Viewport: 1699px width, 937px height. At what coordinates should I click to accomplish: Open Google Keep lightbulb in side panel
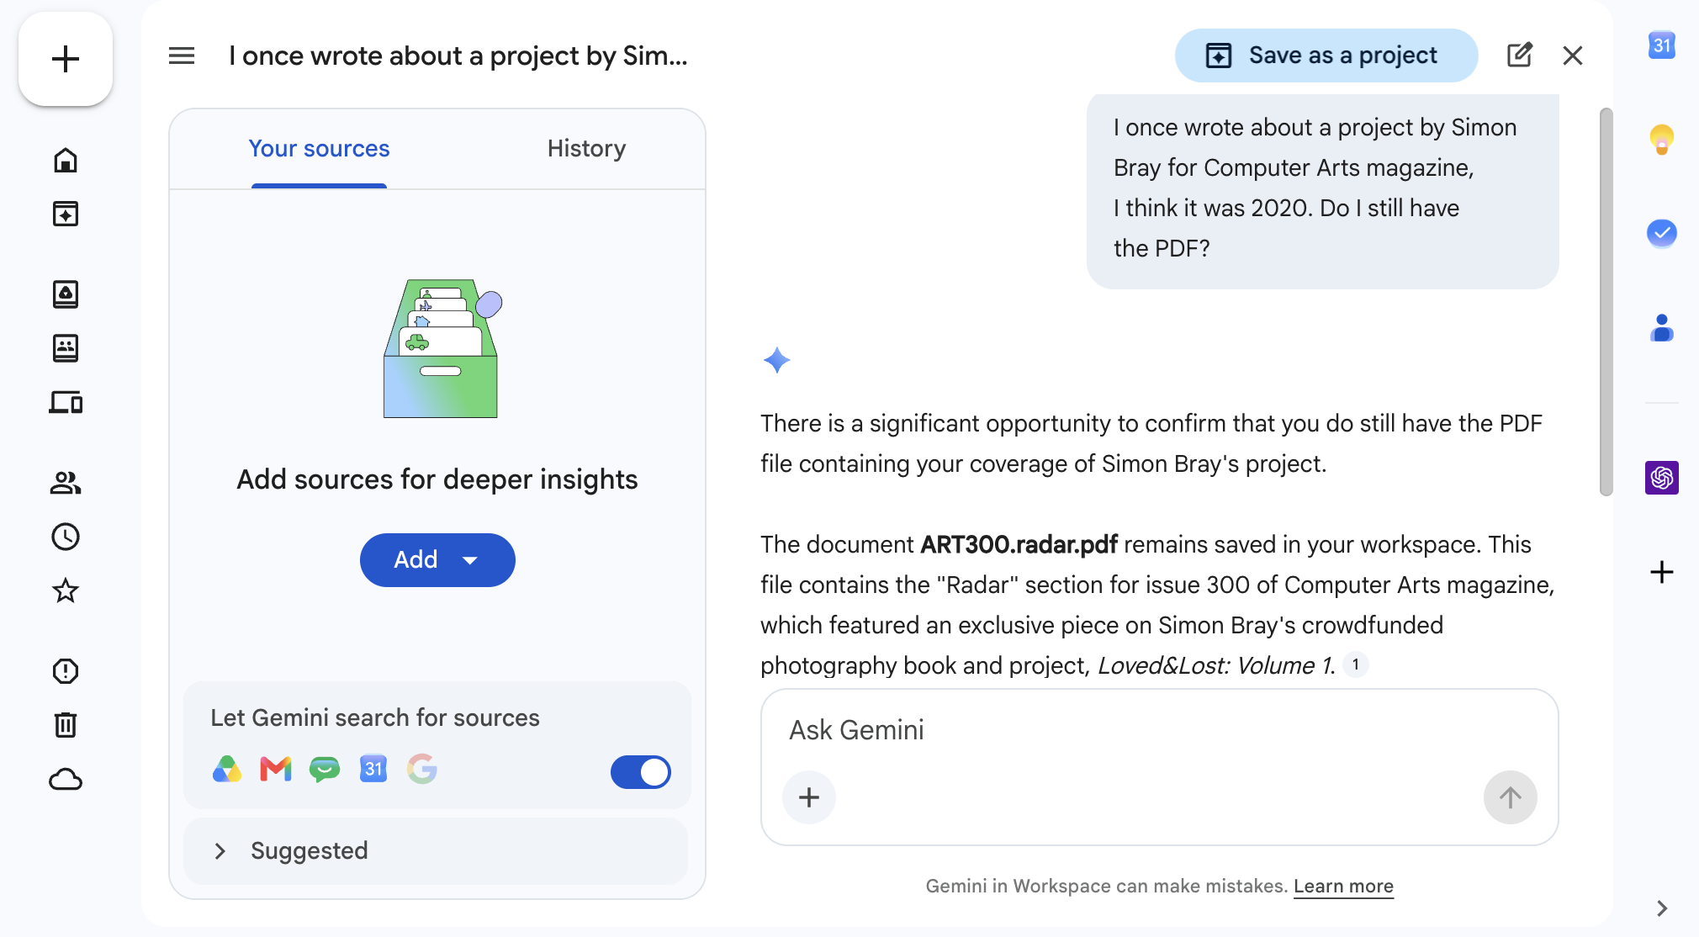click(1662, 139)
